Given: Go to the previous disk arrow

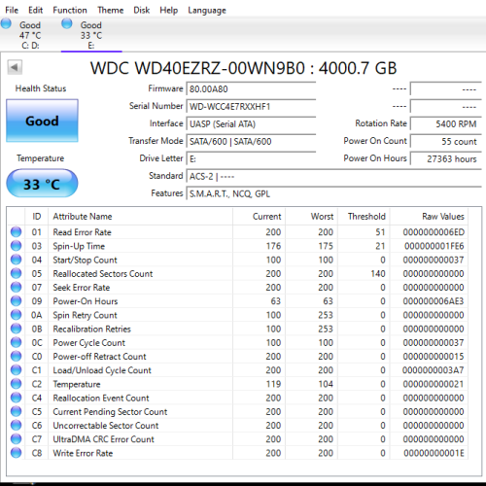Looking at the screenshot, I should click(15, 67).
